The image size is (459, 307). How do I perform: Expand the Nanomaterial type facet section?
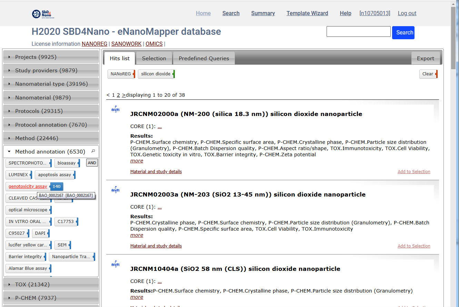(x=51, y=84)
